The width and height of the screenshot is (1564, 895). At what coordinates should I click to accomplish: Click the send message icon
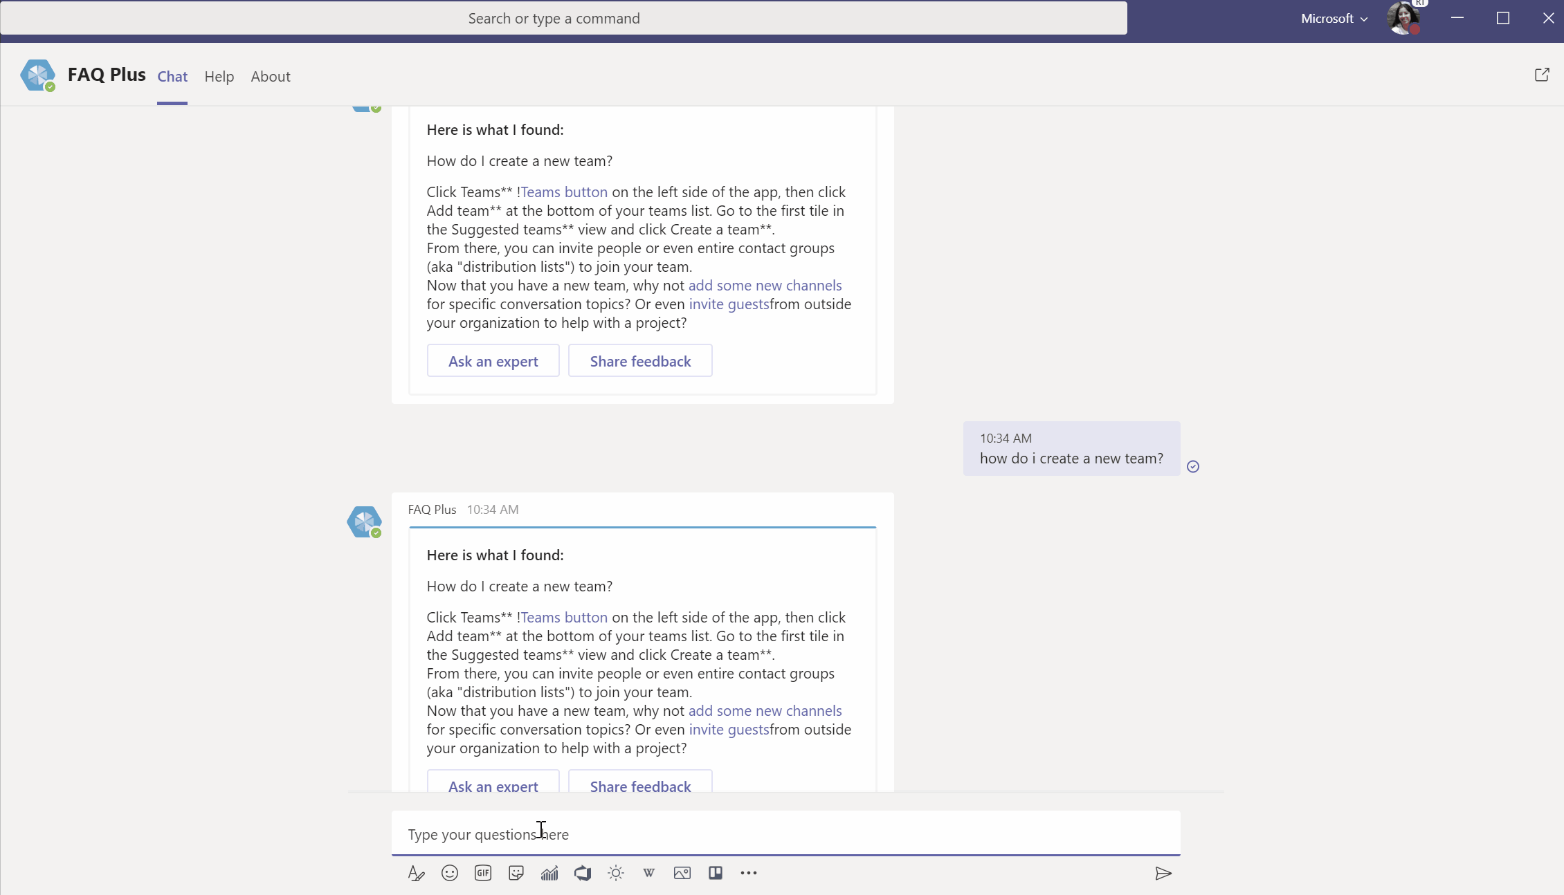point(1163,872)
